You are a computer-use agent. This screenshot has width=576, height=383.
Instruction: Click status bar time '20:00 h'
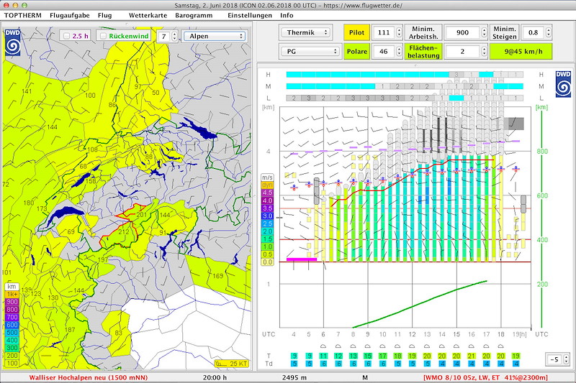point(215,377)
